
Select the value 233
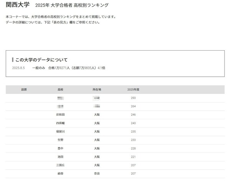[133, 140]
